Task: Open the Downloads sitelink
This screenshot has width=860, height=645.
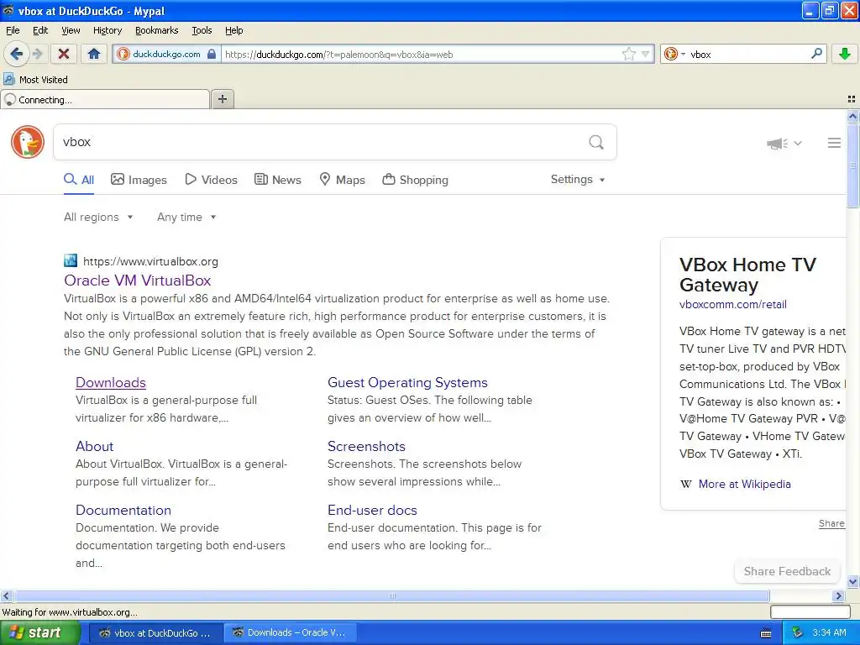Action: pyautogui.click(x=111, y=382)
